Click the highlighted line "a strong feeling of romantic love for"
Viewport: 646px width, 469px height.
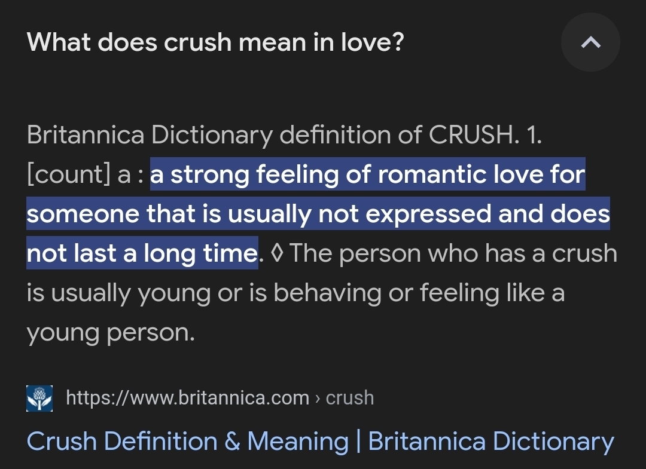367,174
